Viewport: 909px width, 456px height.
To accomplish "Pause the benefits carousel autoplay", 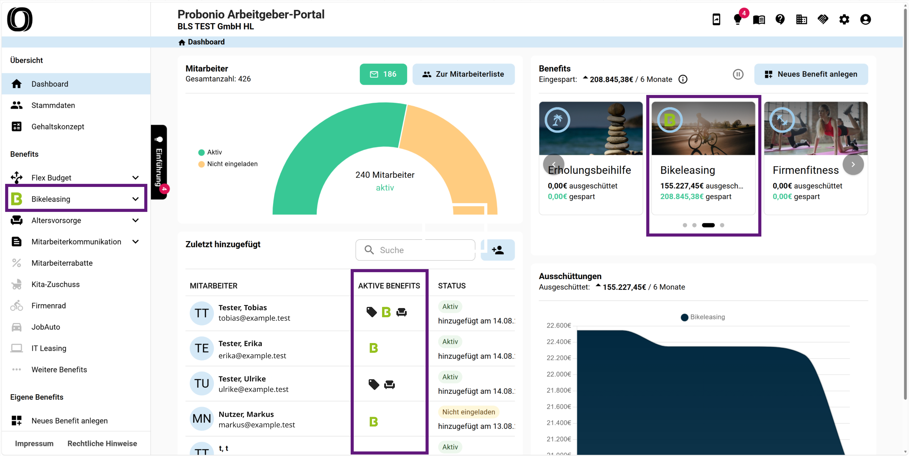I will 738,74.
